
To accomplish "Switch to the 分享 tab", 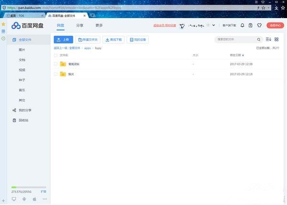I will click(x=80, y=25).
